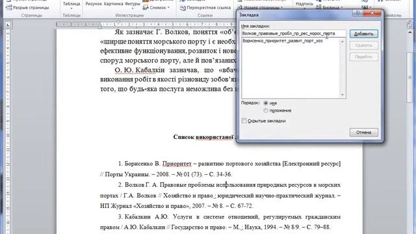Click the Иллюстрации group label in the ribbon

pyautogui.click(x=129, y=16)
